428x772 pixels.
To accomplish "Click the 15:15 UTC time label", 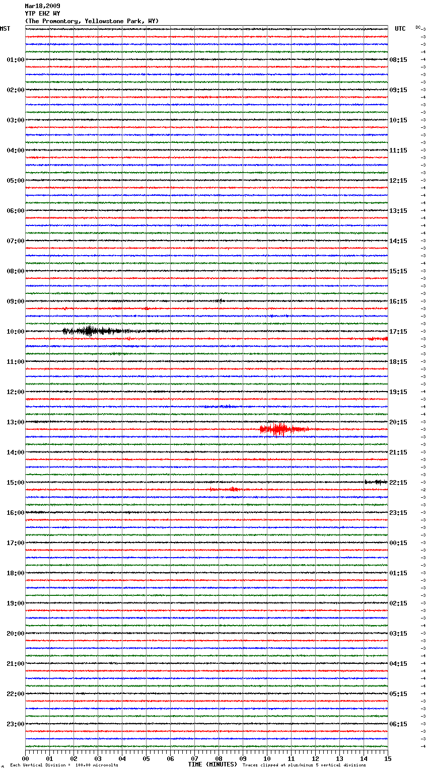I will pyautogui.click(x=398, y=271).
